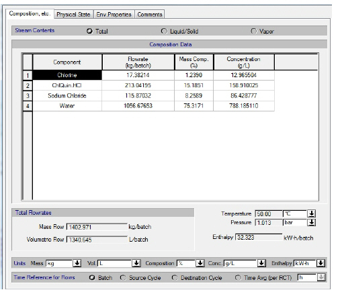
Task: Click the Water flowrate 1056.67653
Action: click(x=138, y=106)
